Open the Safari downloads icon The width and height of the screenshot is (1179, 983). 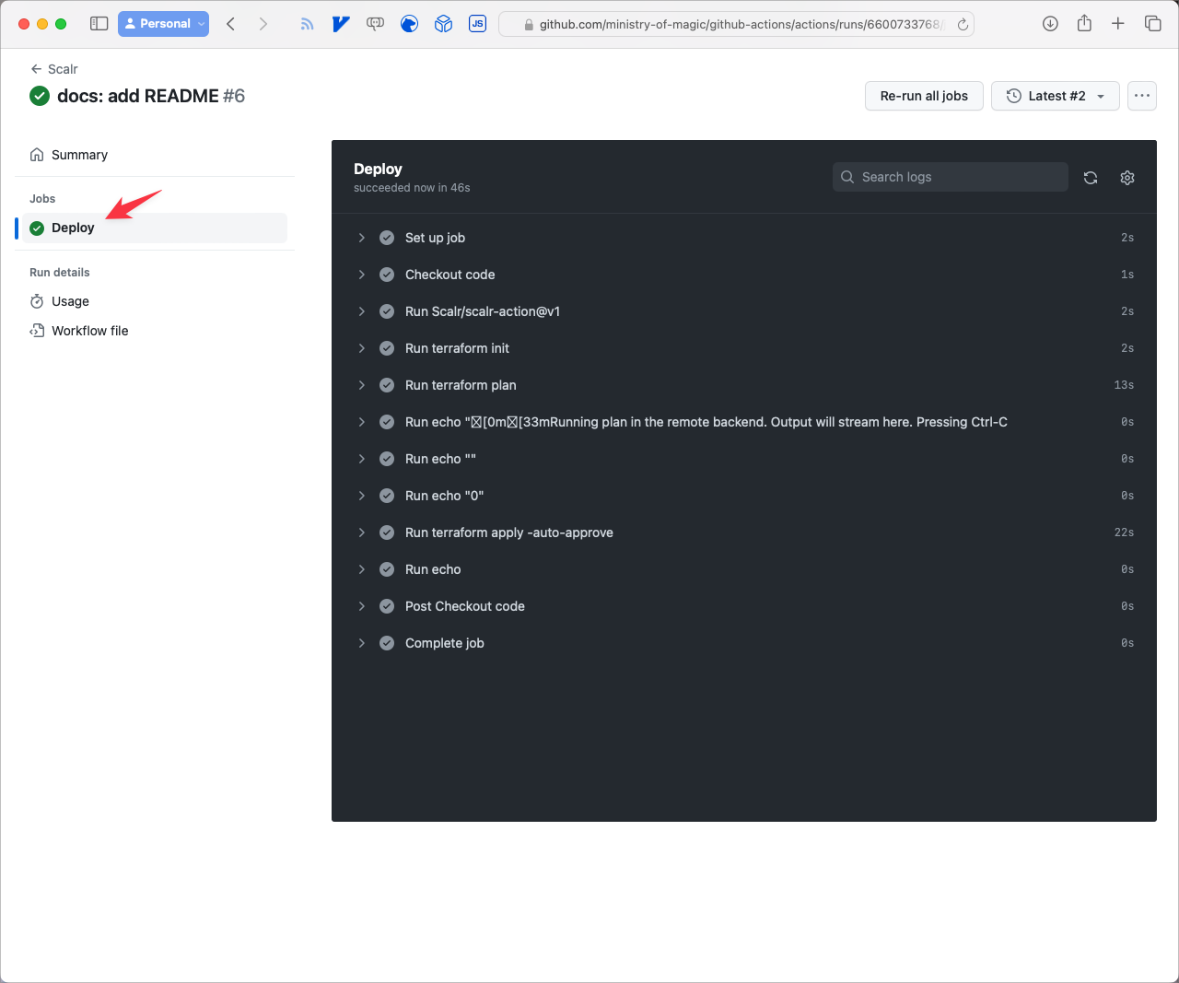(1050, 24)
